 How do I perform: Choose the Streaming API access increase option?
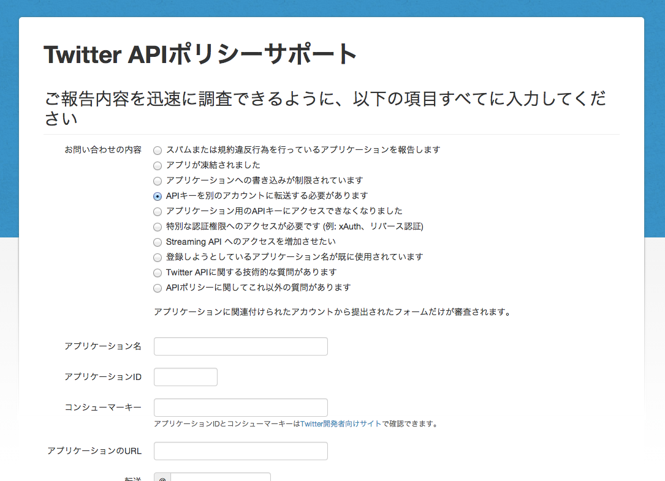pos(158,242)
